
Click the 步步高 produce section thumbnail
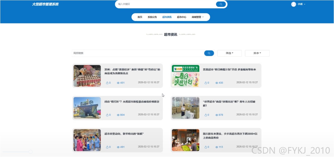pos(185,140)
